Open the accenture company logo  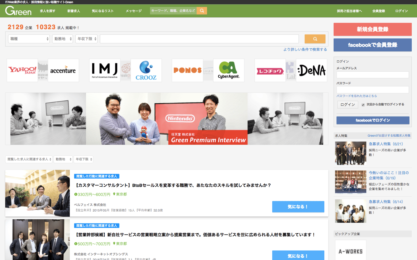63,70
